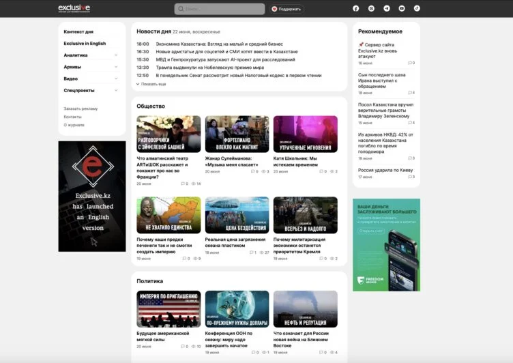Open the TikTok icon in header

[x=417, y=8]
